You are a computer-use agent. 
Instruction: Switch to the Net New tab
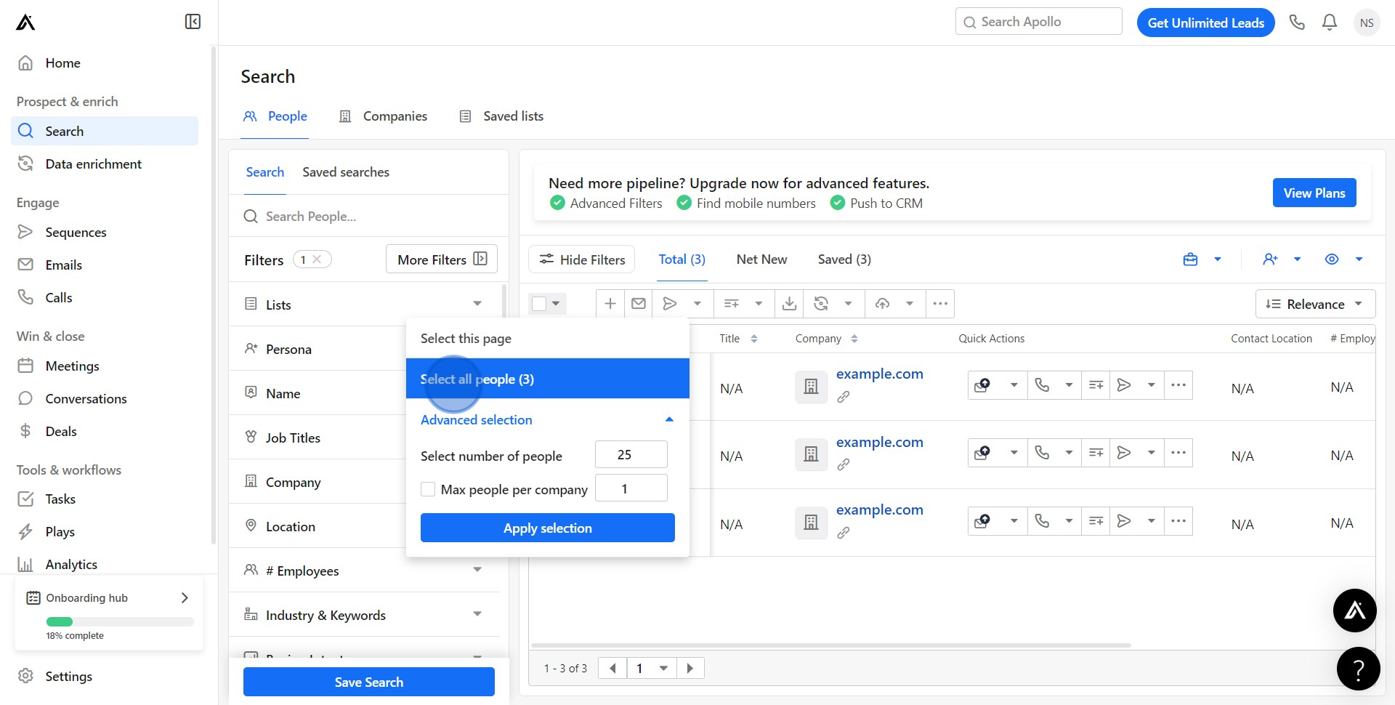(761, 259)
